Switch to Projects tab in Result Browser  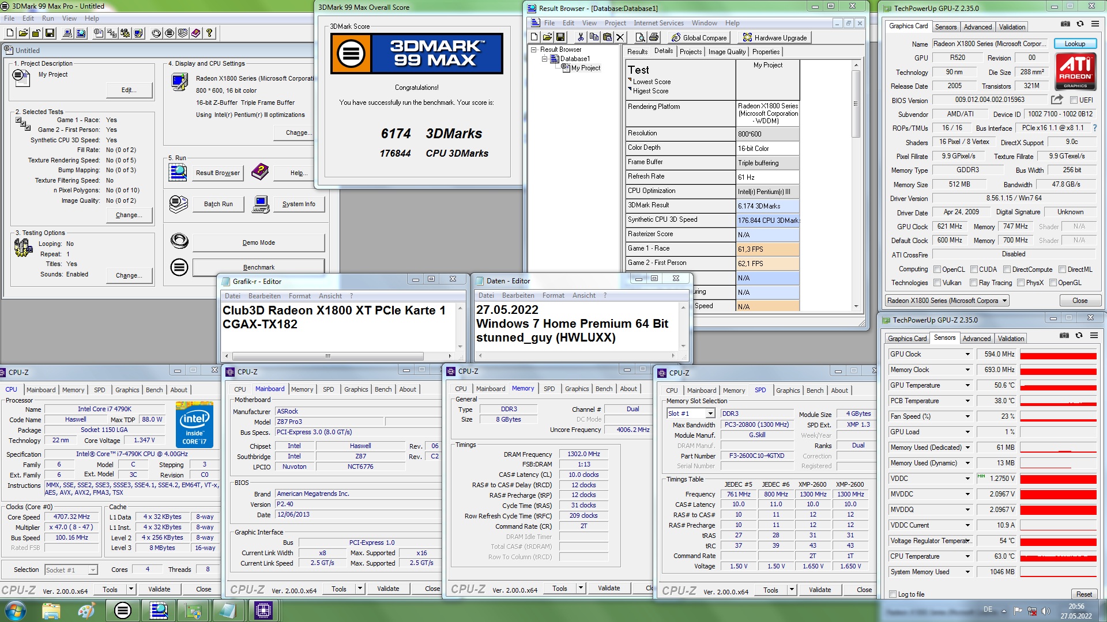pyautogui.click(x=691, y=52)
